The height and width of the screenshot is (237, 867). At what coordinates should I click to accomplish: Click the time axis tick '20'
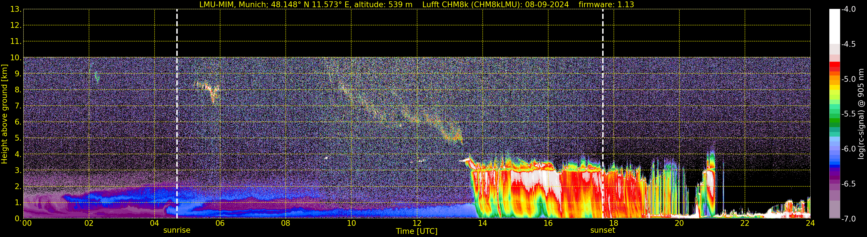click(679, 223)
